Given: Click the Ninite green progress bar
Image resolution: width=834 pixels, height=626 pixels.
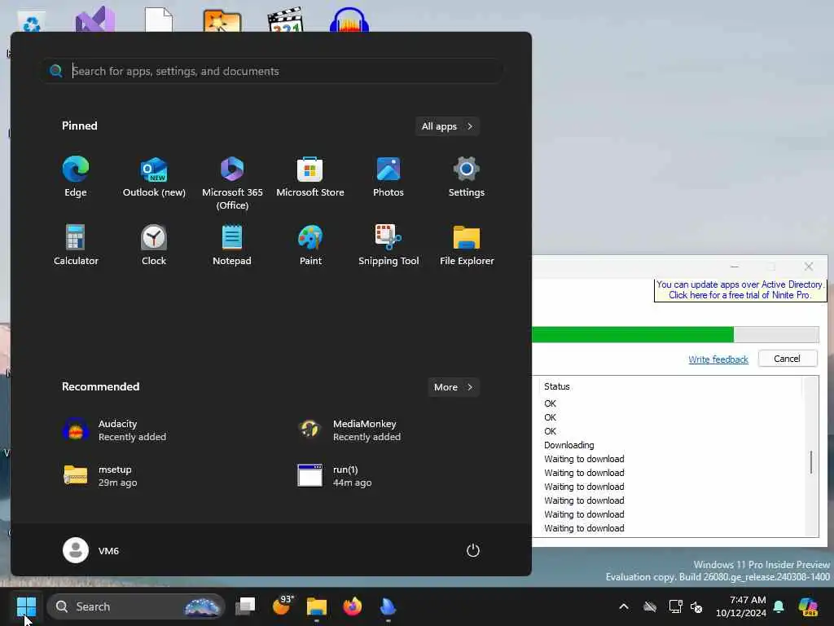Looking at the screenshot, I should point(633,334).
